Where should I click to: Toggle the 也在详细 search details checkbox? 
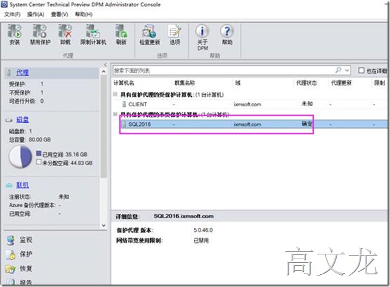point(361,71)
